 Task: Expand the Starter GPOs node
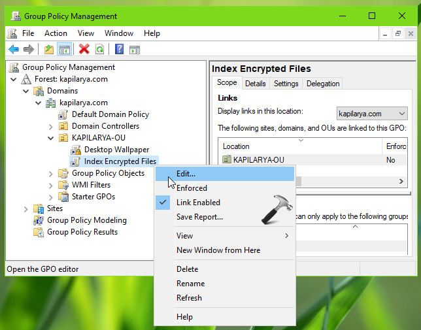[x=51, y=197]
